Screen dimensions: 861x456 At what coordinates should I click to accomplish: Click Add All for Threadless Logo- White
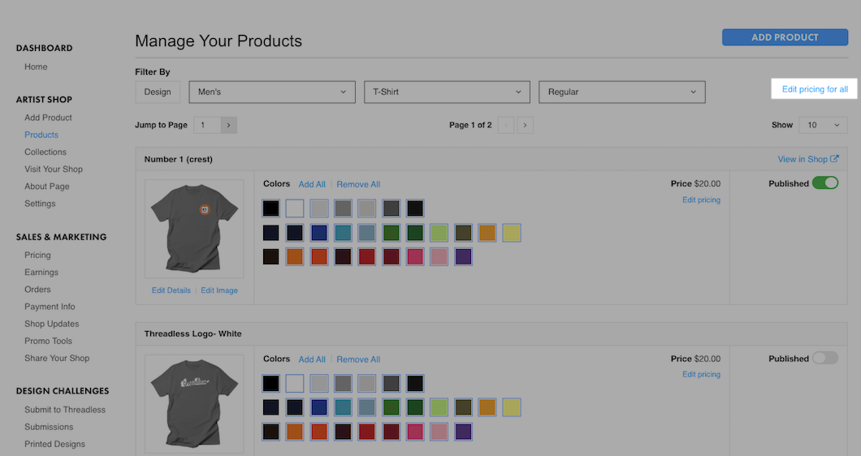click(312, 359)
